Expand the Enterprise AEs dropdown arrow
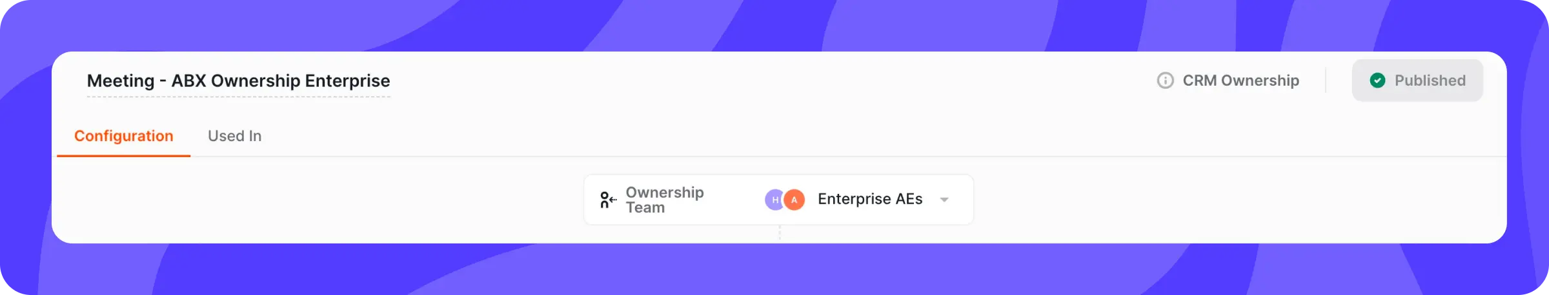The height and width of the screenshot is (295, 1549). tap(944, 200)
